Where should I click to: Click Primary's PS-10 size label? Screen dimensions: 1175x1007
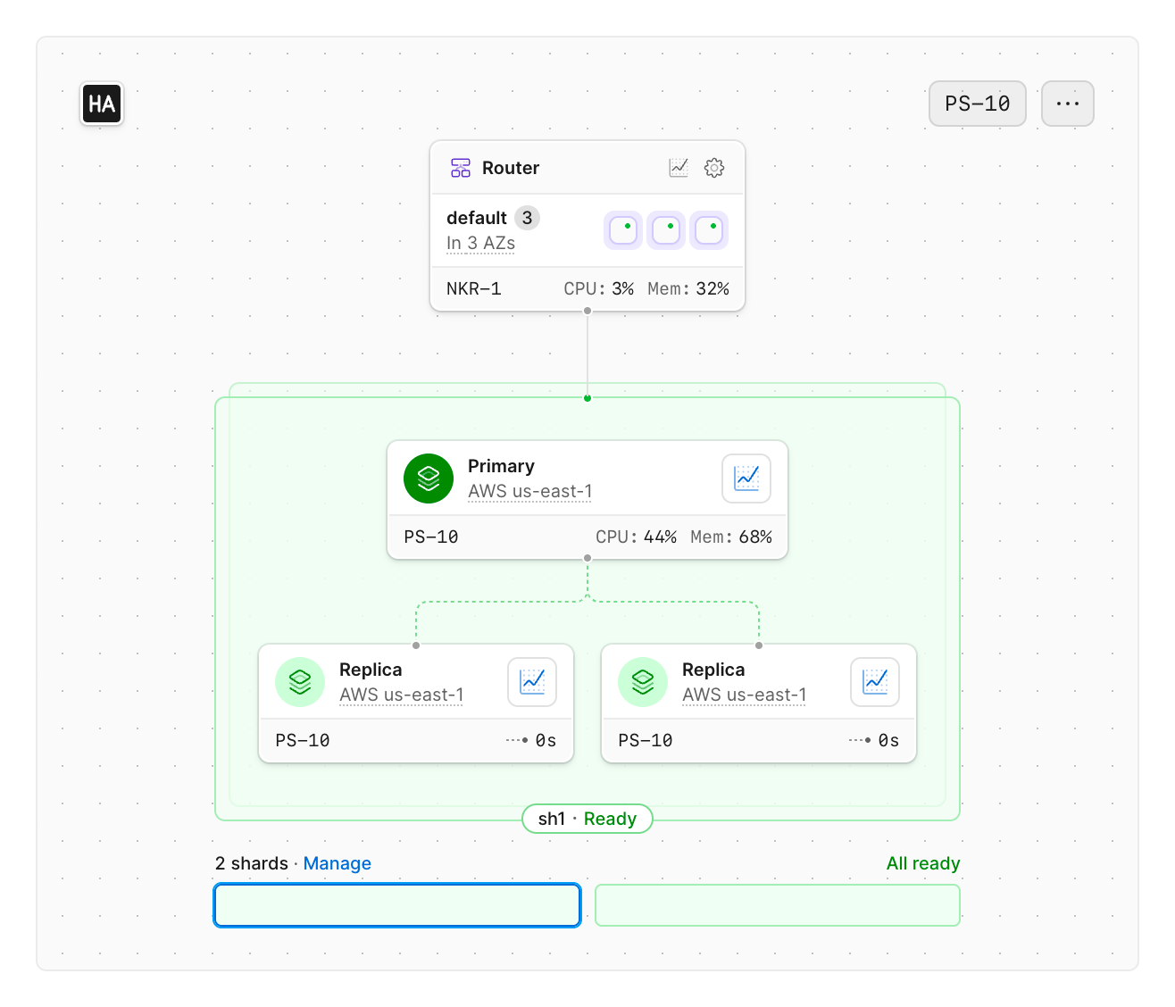pos(431,537)
